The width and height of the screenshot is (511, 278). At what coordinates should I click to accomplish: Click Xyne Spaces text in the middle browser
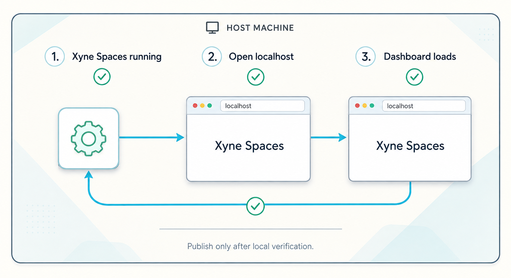[x=249, y=146]
